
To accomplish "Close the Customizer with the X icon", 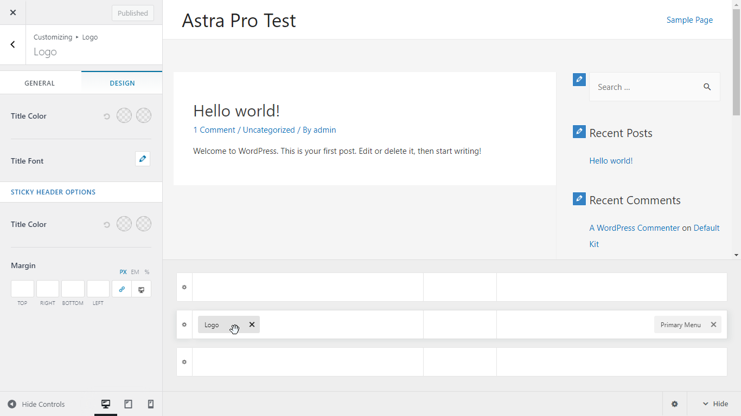I will (x=13, y=12).
